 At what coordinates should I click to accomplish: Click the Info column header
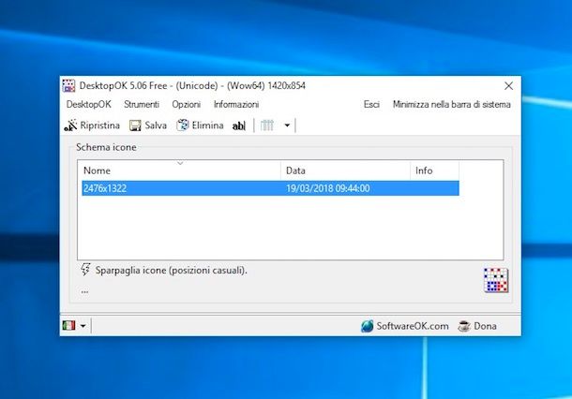tap(434, 170)
